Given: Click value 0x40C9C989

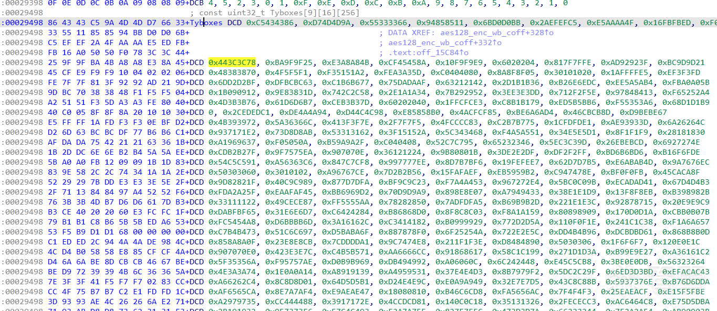Looking at the screenshot, I should pyautogui.click(x=289, y=183).
